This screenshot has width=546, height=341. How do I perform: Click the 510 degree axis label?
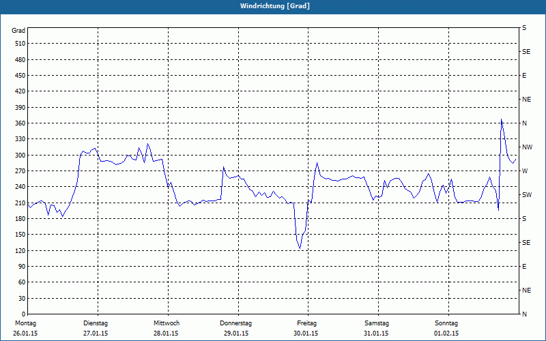click(x=20, y=44)
